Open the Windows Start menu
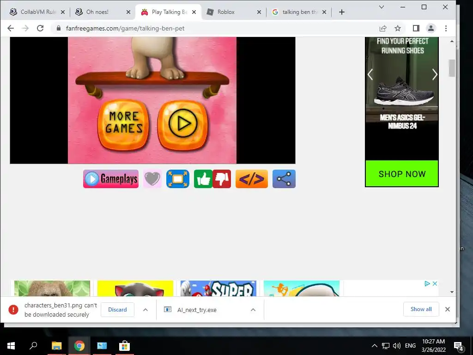The height and width of the screenshot is (355, 473). tap(11, 346)
